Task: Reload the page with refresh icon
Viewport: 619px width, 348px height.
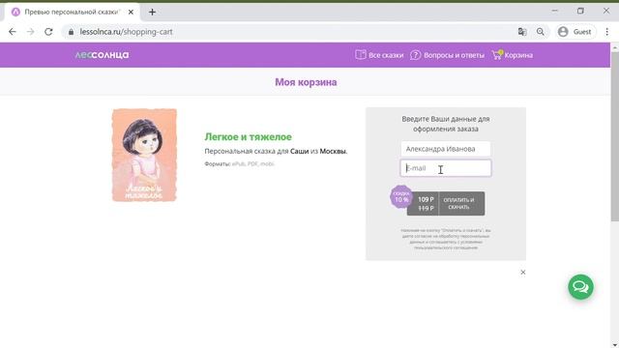Action: (48, 32)
